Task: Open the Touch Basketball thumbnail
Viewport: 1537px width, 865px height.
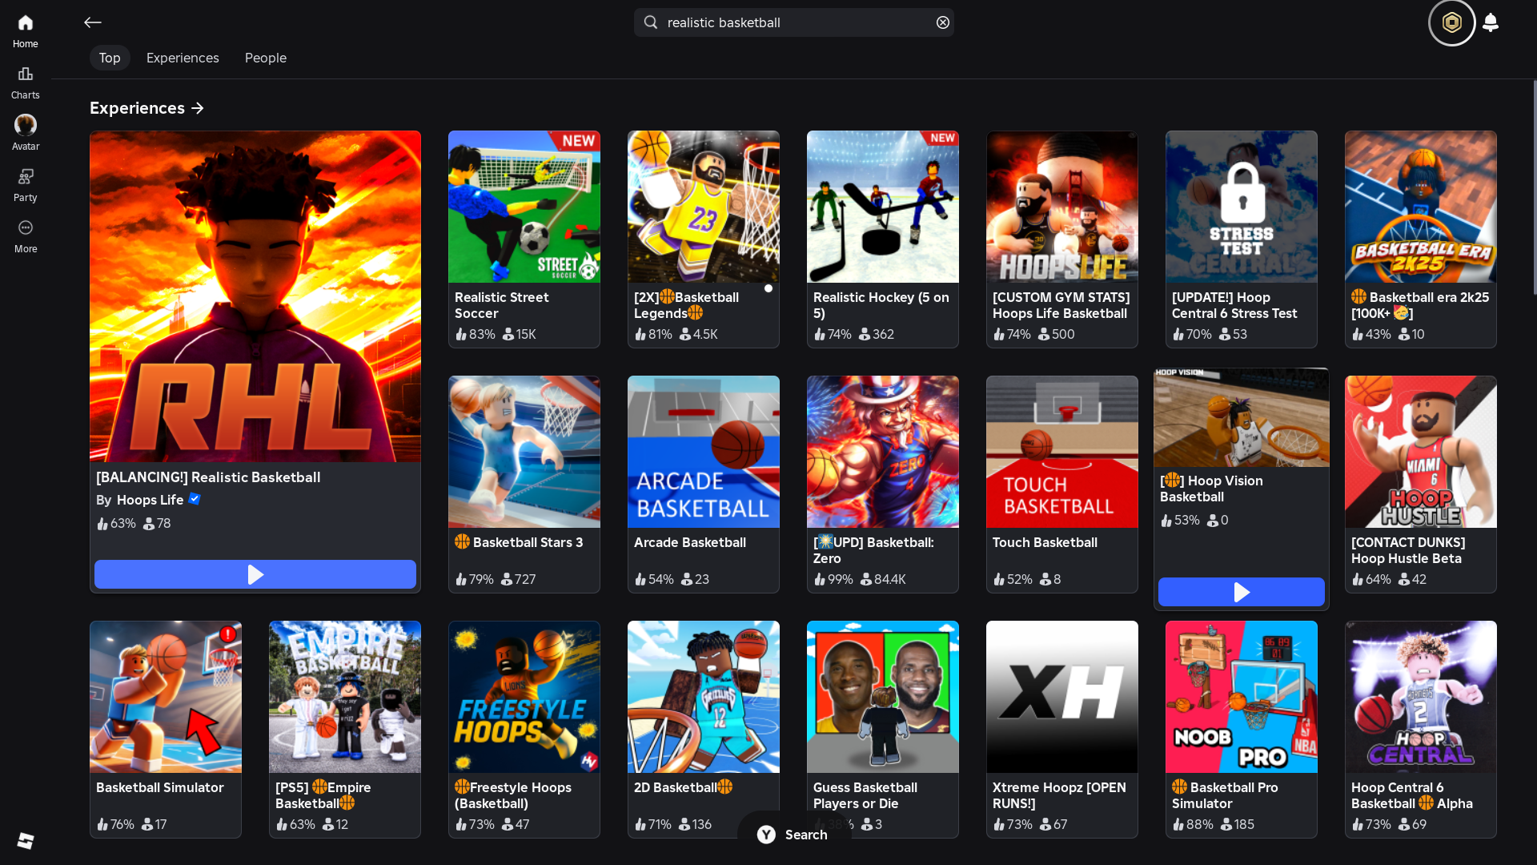Action: (x=1062, y=452)
